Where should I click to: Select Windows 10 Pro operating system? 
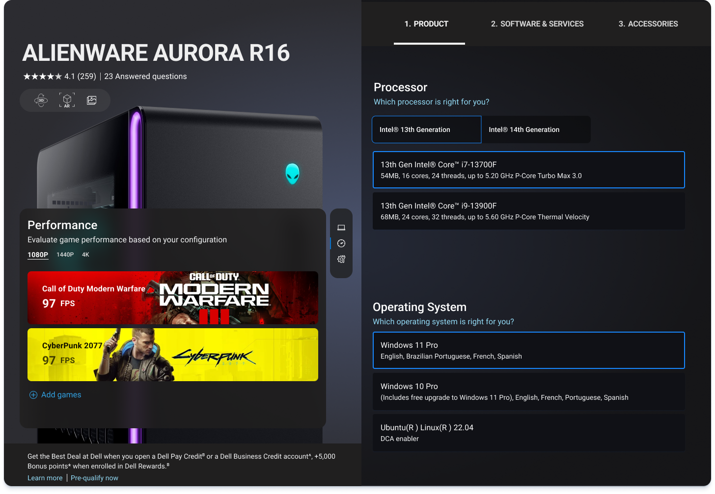529,391
